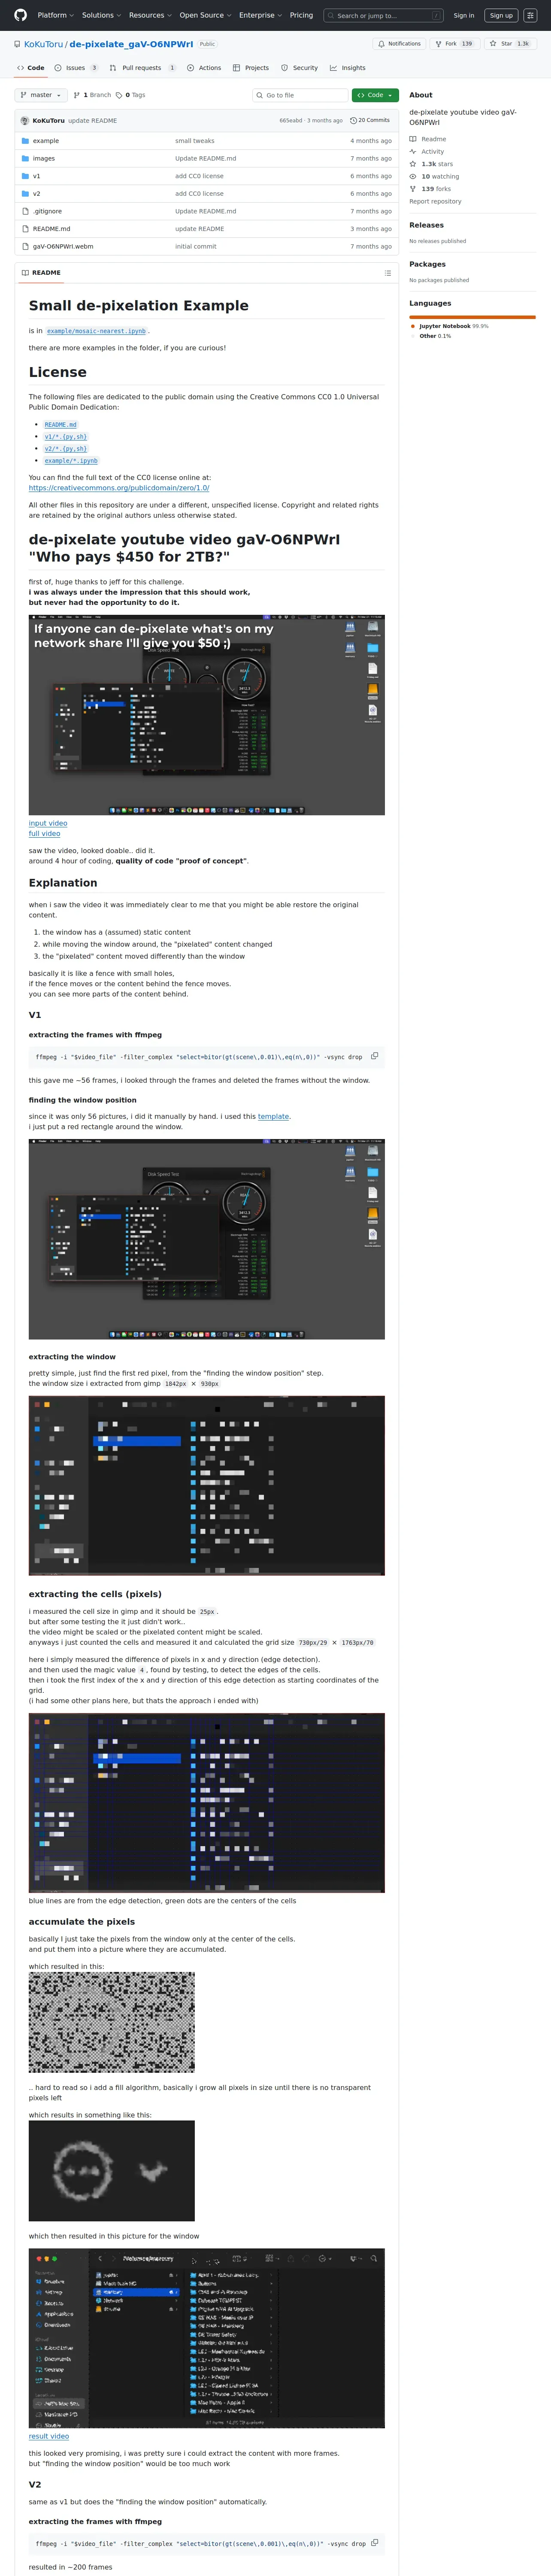
Task: Focus the Search or jump to field
Action: tap(384, 15)
